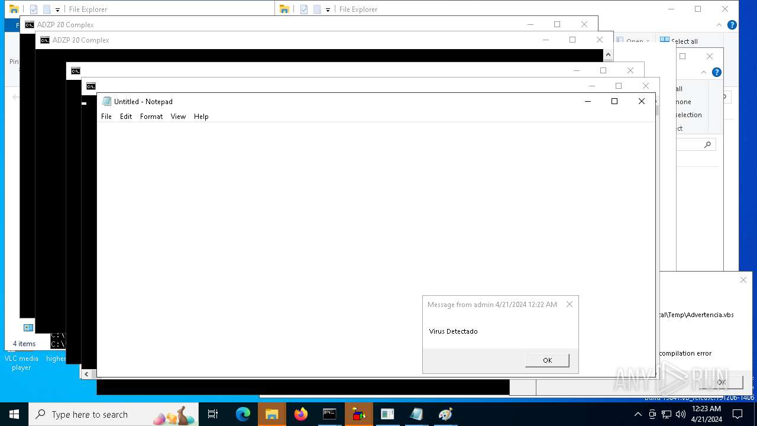This screenshot has width=757, height=426.
Task: Open the notification center
Action: click(737, 414)
